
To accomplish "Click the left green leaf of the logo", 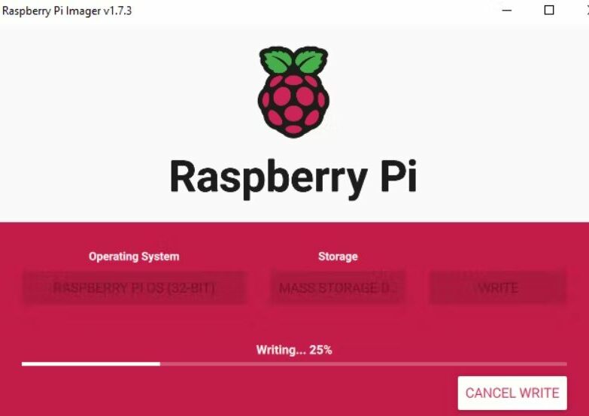I will (x=277, y=60).
